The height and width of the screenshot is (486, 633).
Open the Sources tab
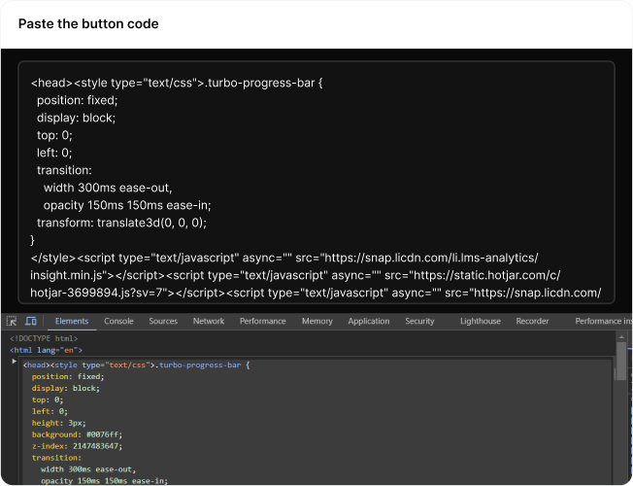(x=163, y=322)
